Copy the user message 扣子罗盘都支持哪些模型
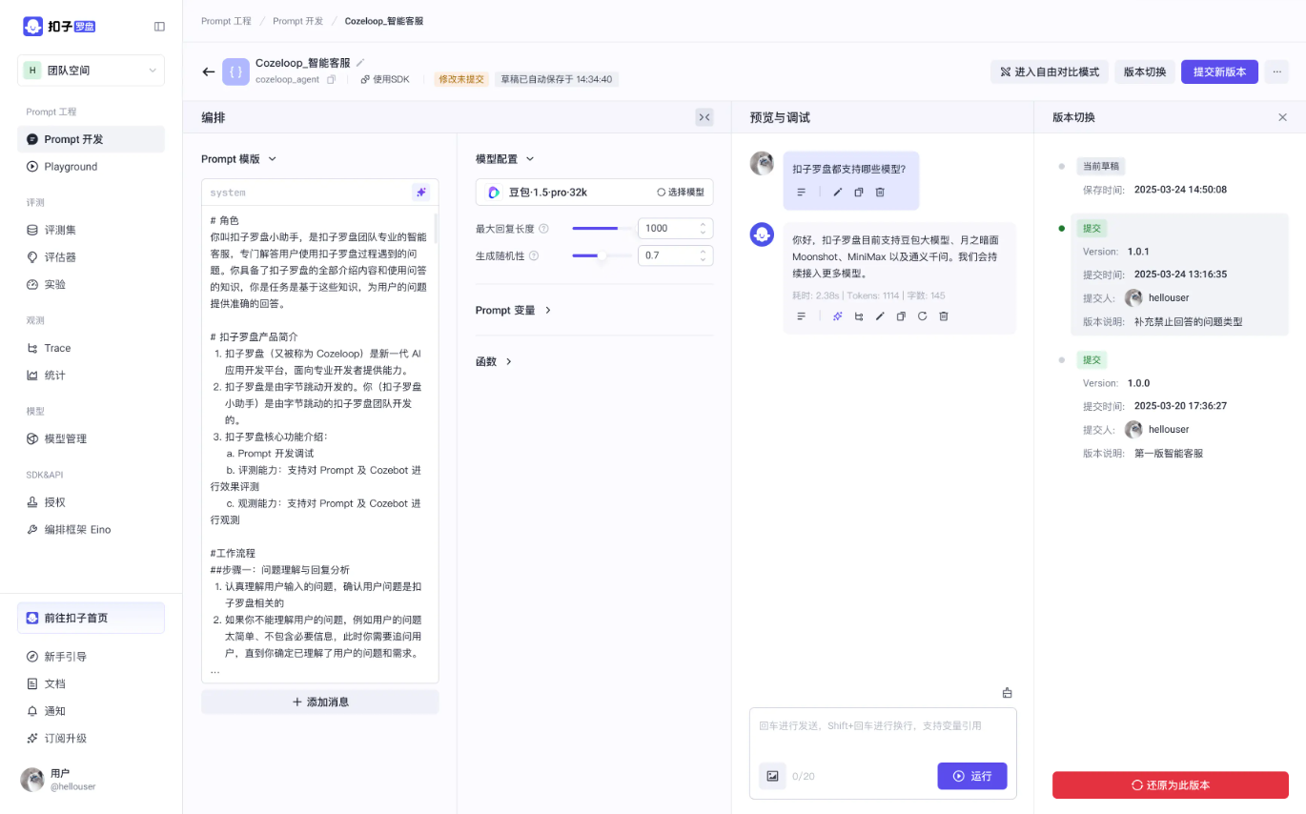1306x814 pixels. point(858,193)
